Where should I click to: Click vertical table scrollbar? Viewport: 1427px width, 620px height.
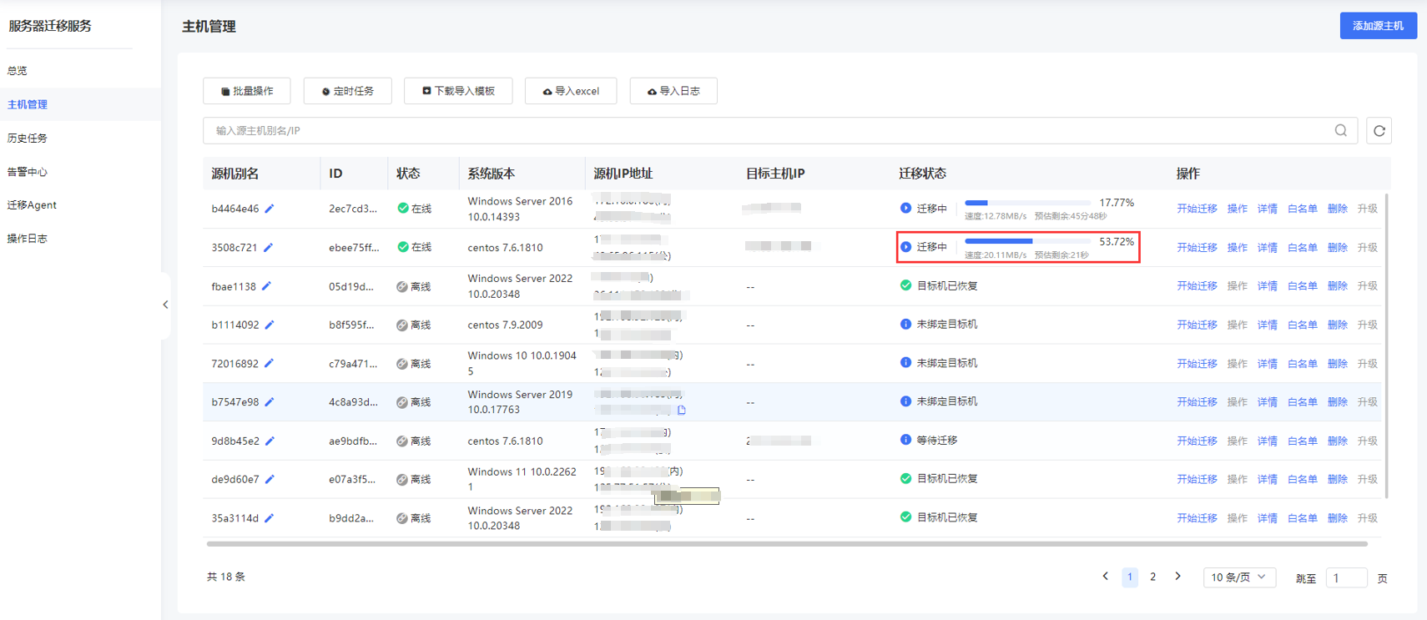pos(1386,346)
